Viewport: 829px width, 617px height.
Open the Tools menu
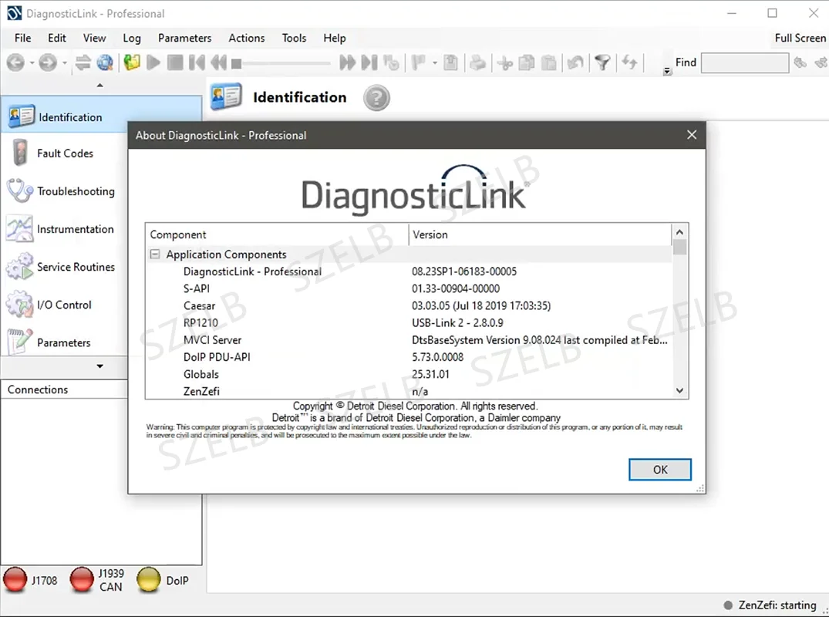click(x=294, y=38)
